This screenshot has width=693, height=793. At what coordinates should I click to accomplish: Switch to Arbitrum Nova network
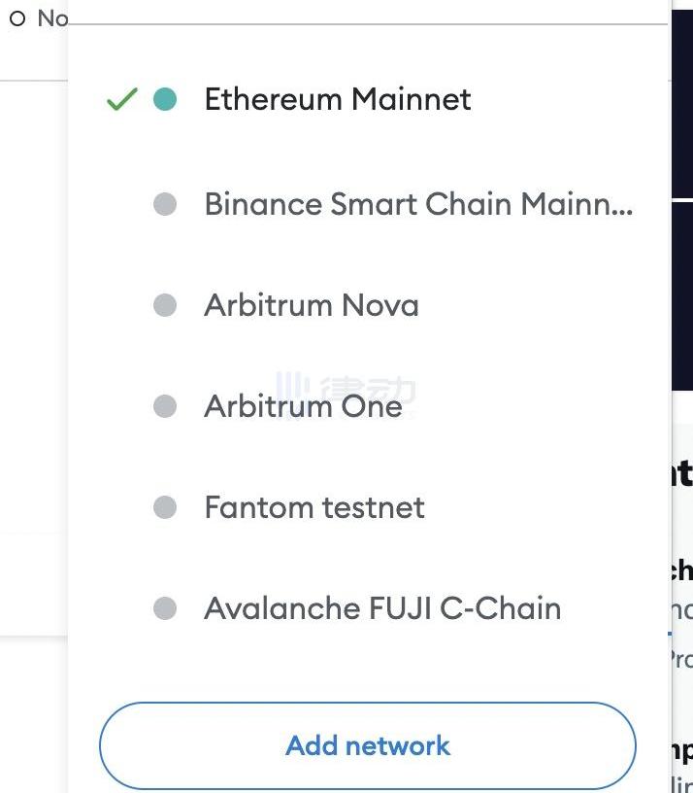[311, 305]
